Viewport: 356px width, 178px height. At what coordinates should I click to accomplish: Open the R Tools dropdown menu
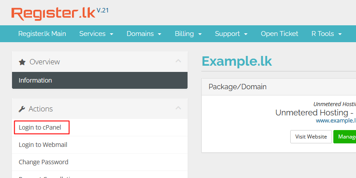click(327, 34)
